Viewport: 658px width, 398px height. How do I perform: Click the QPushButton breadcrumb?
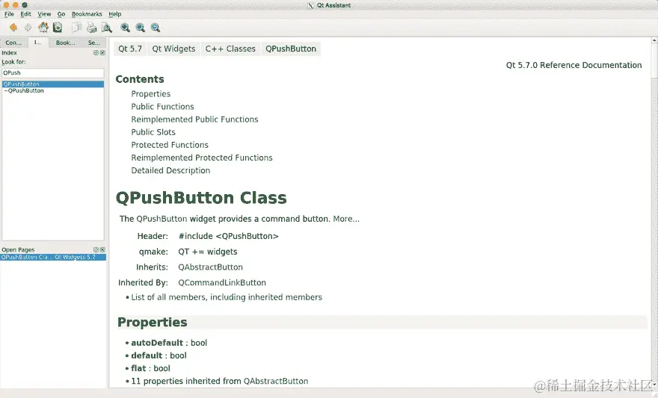tap(291, 49)
